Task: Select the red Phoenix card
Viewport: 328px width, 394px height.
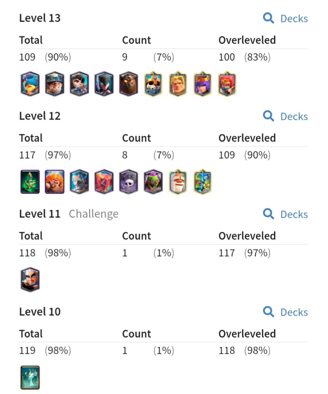Action: (104, 182)
